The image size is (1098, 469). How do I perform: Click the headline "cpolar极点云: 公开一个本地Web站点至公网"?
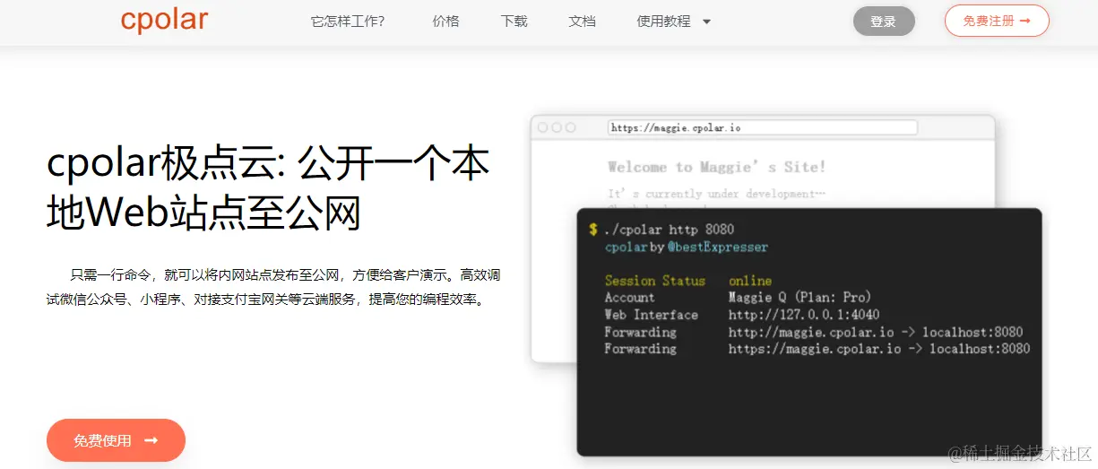pos(268,188)
